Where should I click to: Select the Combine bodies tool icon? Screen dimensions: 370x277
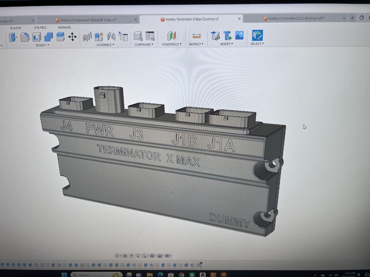point(48,37)
